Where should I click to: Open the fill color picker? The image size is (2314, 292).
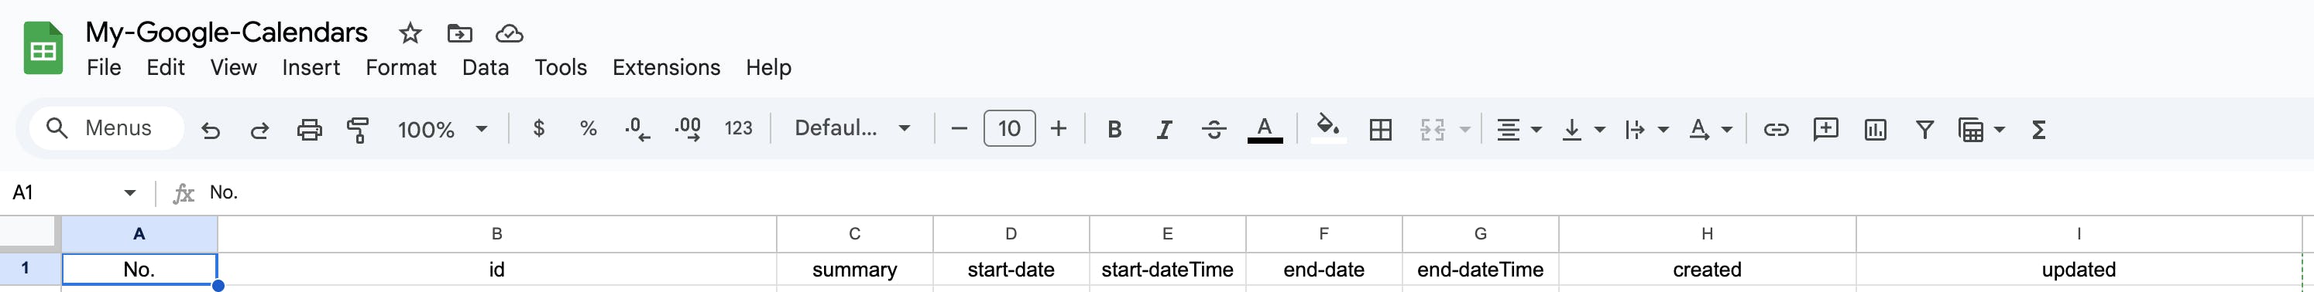(1329, 129)
